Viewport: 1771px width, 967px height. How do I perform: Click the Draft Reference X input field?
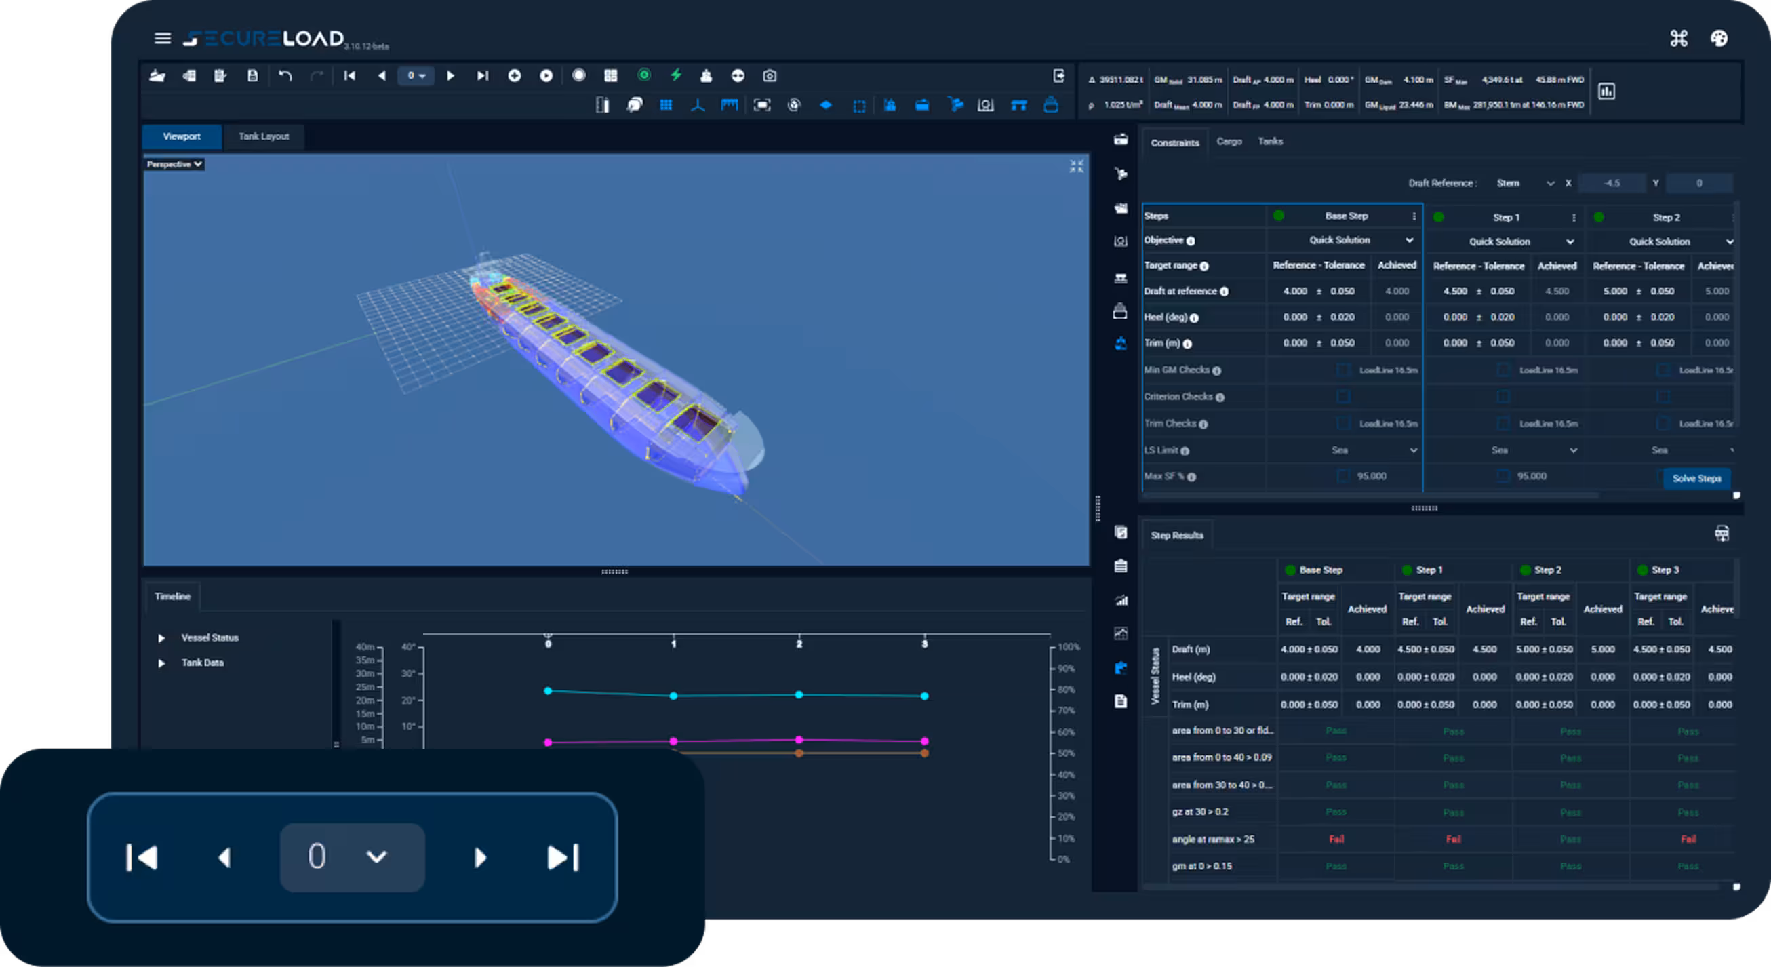click(1612, 183)
